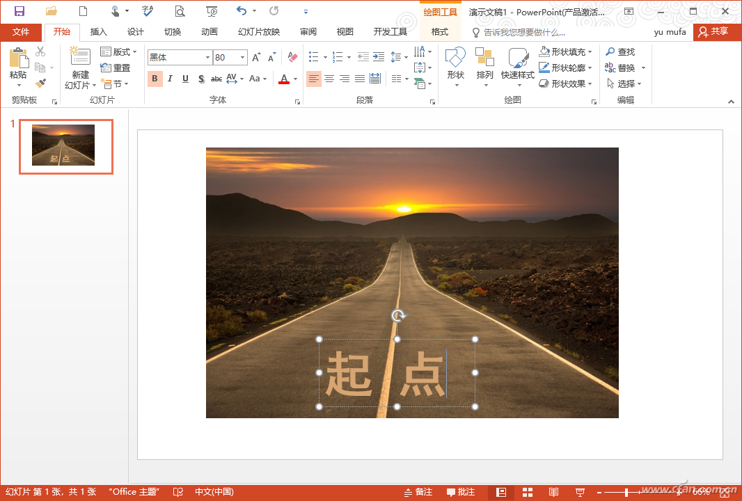
Task: Switch to the 幻灯片放映 Slide Show tab
Action: pyautogui.click(x=259, y=32)
